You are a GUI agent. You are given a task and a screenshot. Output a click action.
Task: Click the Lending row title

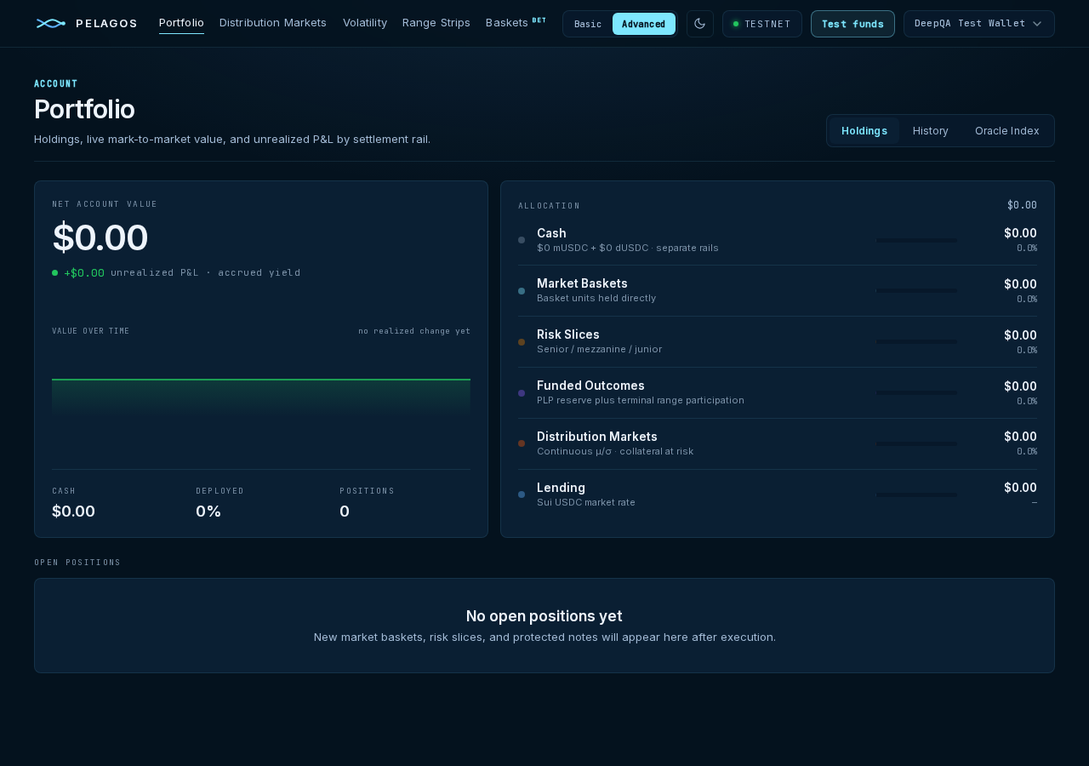tap(561, 488)
